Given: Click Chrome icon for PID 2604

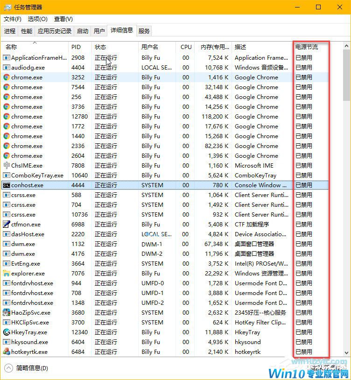Looking at the screenshot, I should tap(6, 155).
